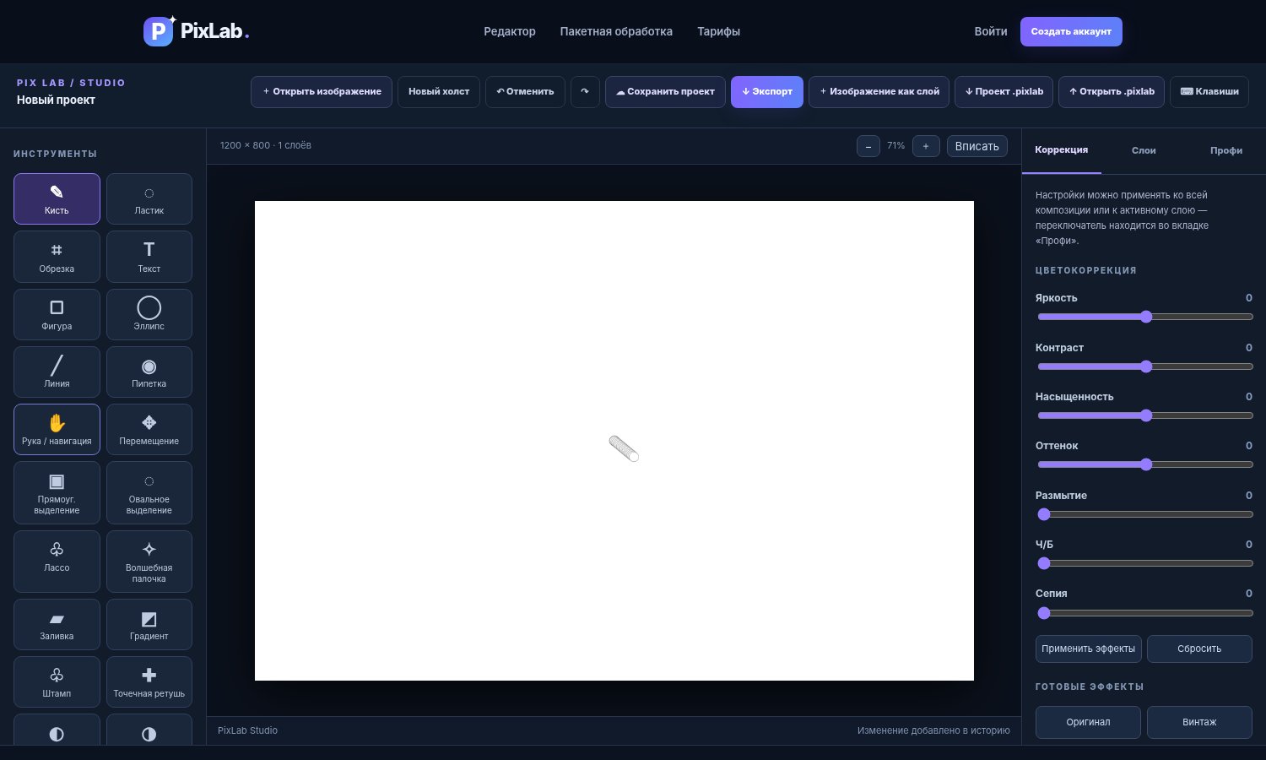
Task: Select the Рука / навигация hand tool
Action: 57,429
